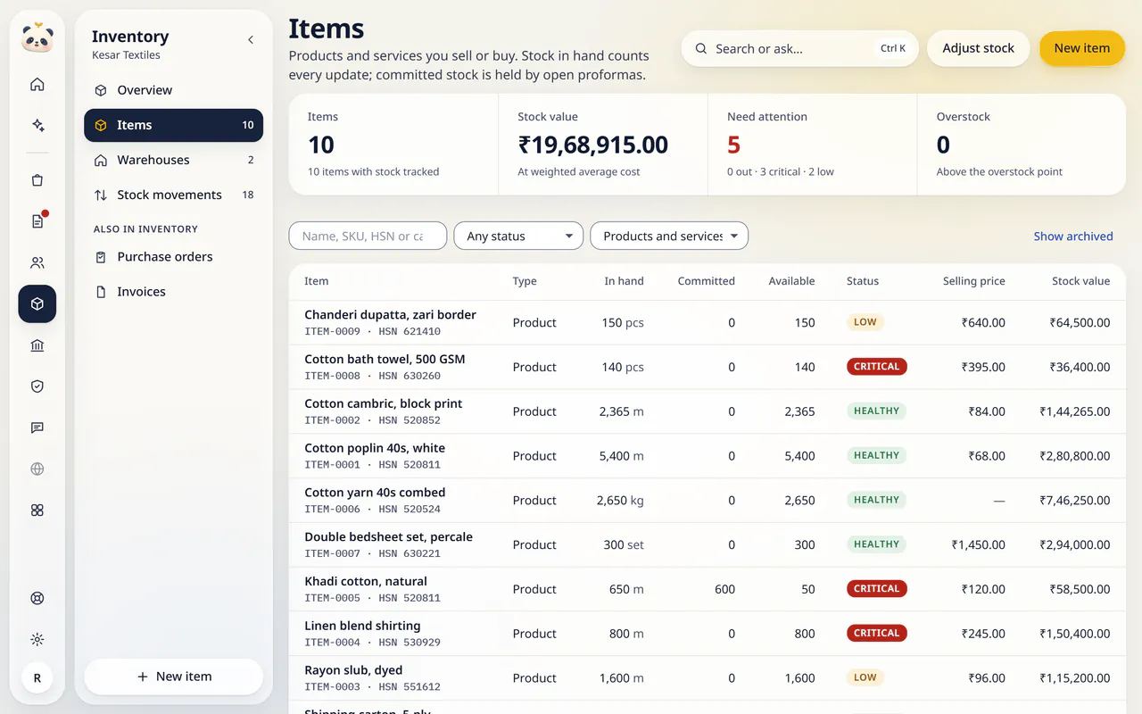Open Cotton poplin 40s, white item
The height and width of the screenshot is (714, 1142).
click(x=708, y=456)
